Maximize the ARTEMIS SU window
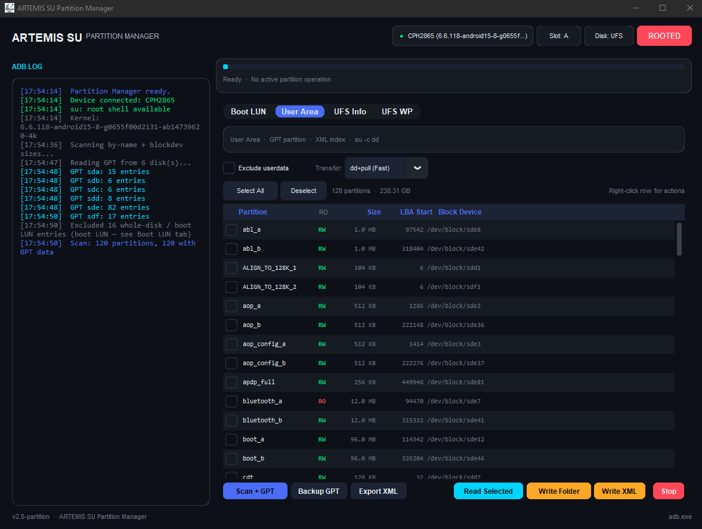Viewport: 702px width, 529px height. [663, 8]
